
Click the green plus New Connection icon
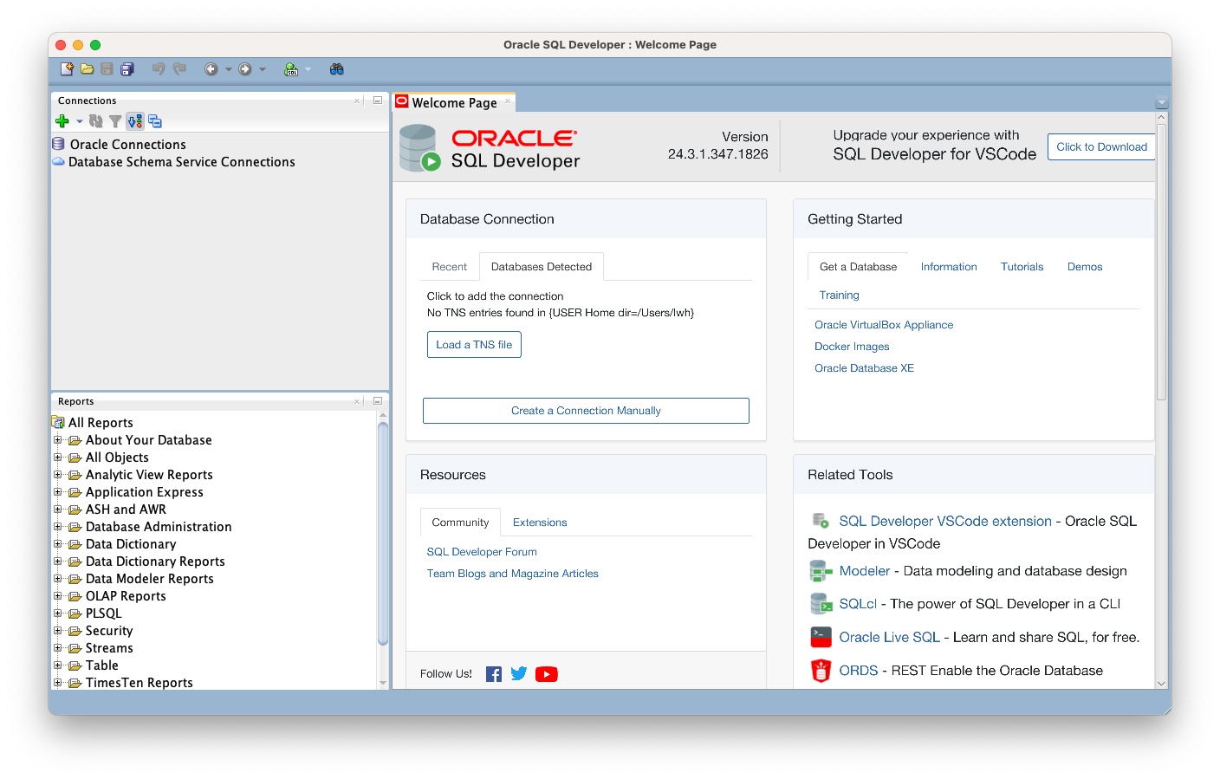click(x=62, y=121)
